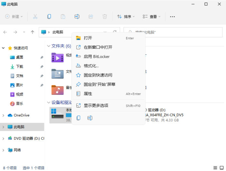The width and height of the screenshot is (226, 171).
Task: Collapse the 文件夹 (6) group
Action: pyautogui.click(x=49, y=46)
